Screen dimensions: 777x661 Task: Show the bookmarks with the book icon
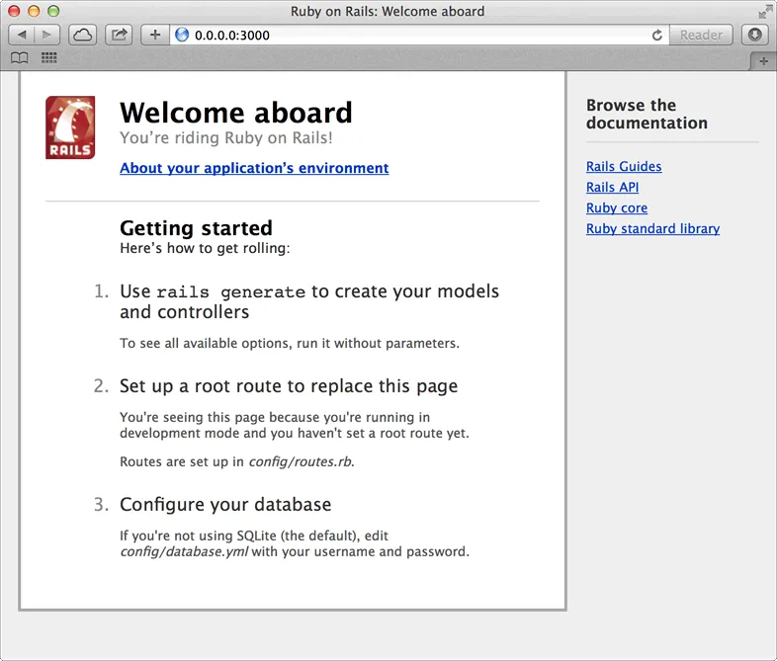[20, 58]
